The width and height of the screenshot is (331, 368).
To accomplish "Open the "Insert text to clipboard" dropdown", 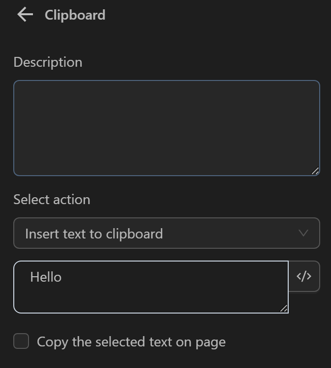I will 166,233.
